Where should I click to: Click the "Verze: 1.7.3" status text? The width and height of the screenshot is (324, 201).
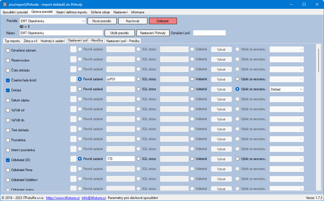click(x=314, y=198)
